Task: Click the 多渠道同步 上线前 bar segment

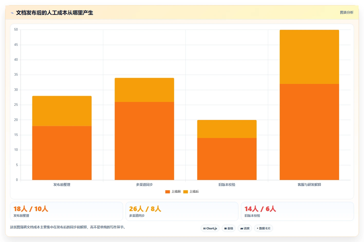Action: [x=144, y=141]
